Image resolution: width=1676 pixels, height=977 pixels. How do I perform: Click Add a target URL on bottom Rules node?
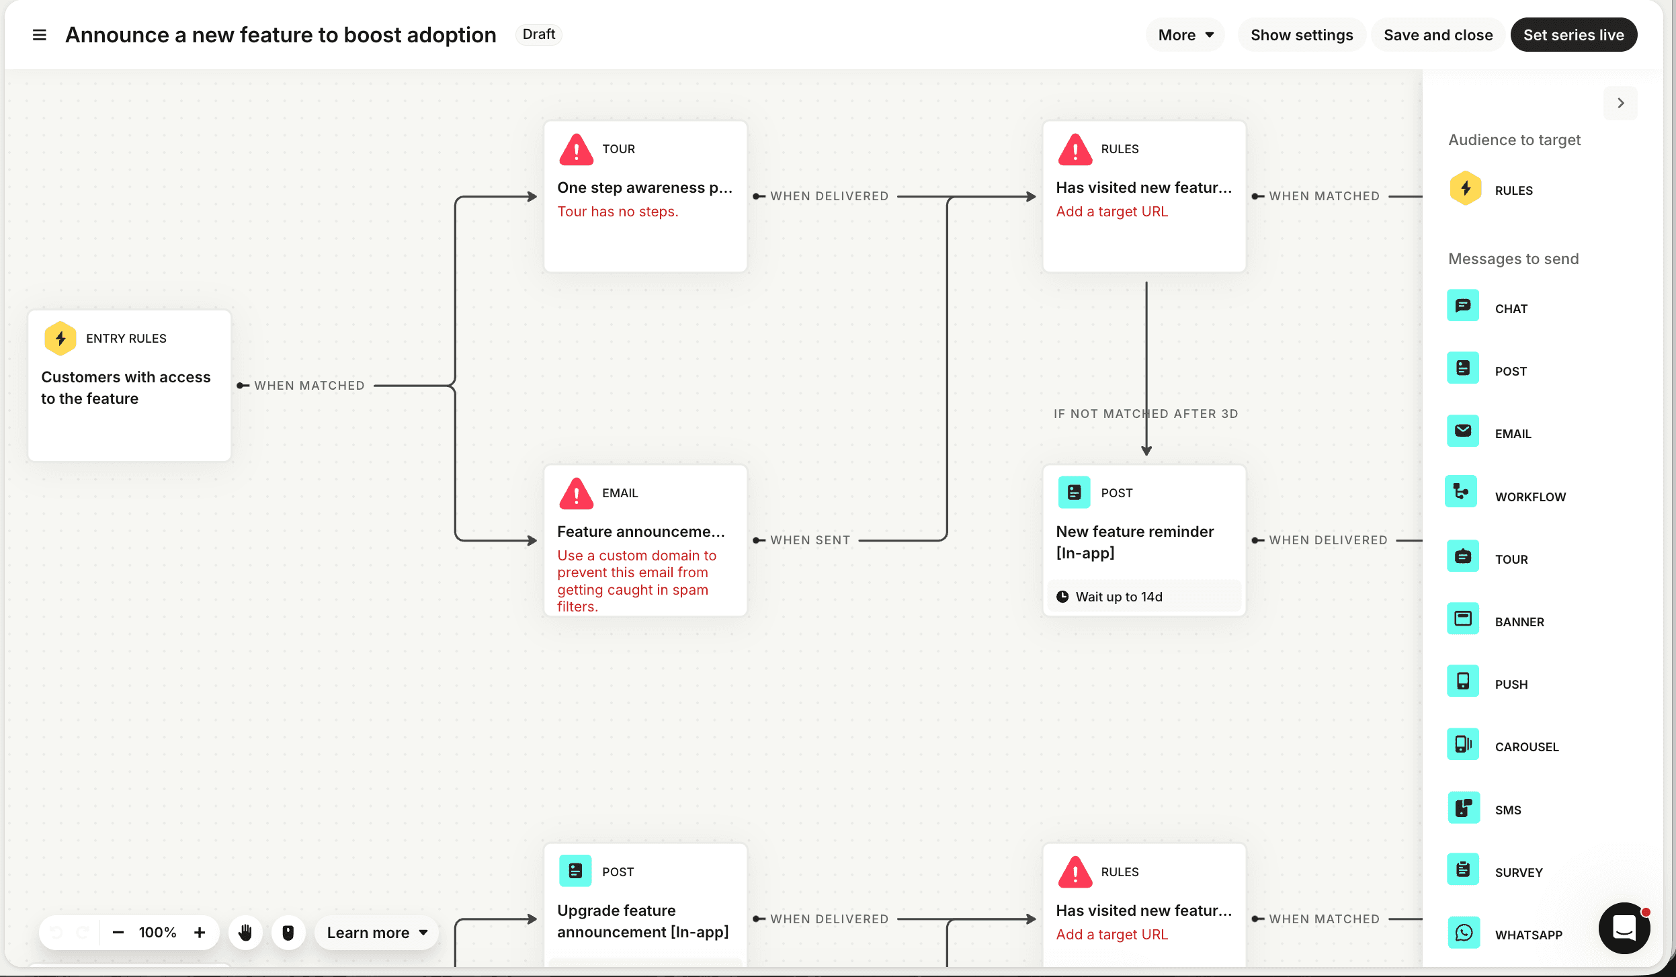1112,935
